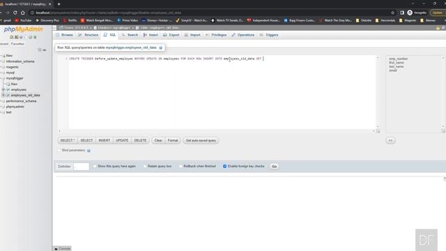Open Deloitte bookmarks folder

[364, 20]
